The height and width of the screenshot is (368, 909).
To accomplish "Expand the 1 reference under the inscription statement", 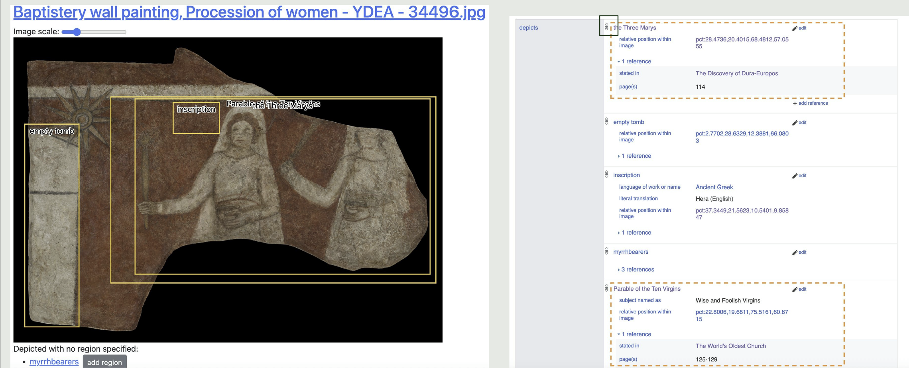I will coord(636,233).
